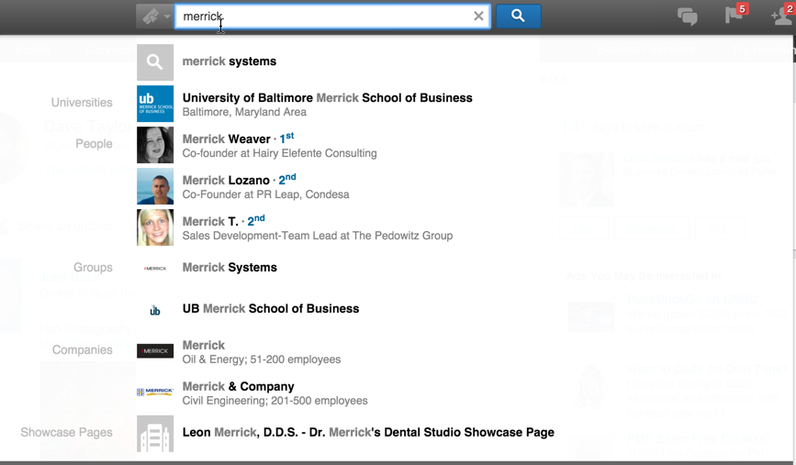Click the Merrick Oil & Energy company logo
Viewport: 796px width, 465px height.
point(155,351)
